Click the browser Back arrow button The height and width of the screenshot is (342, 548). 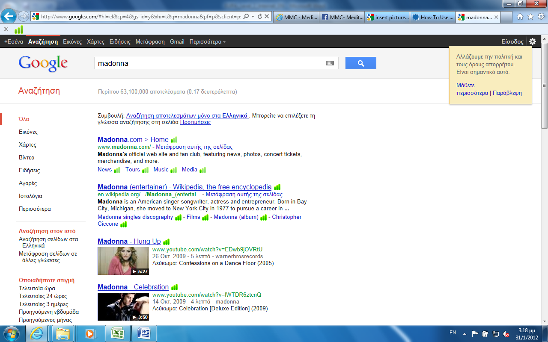pos(9,17)
